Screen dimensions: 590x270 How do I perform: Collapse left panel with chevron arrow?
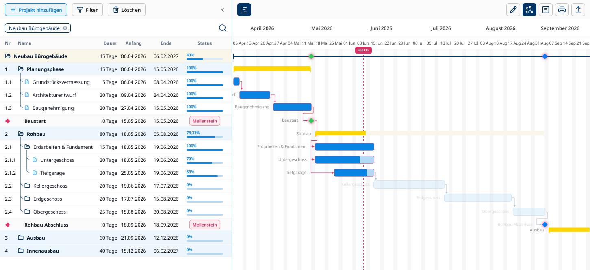(223, 10)
